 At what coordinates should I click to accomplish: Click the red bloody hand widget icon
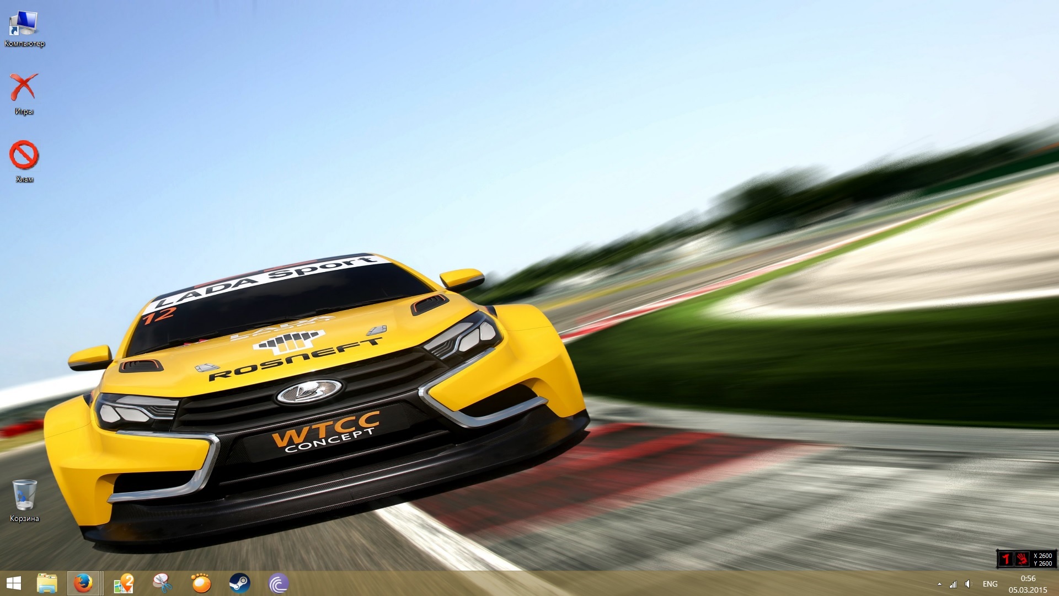[1022, 559]
